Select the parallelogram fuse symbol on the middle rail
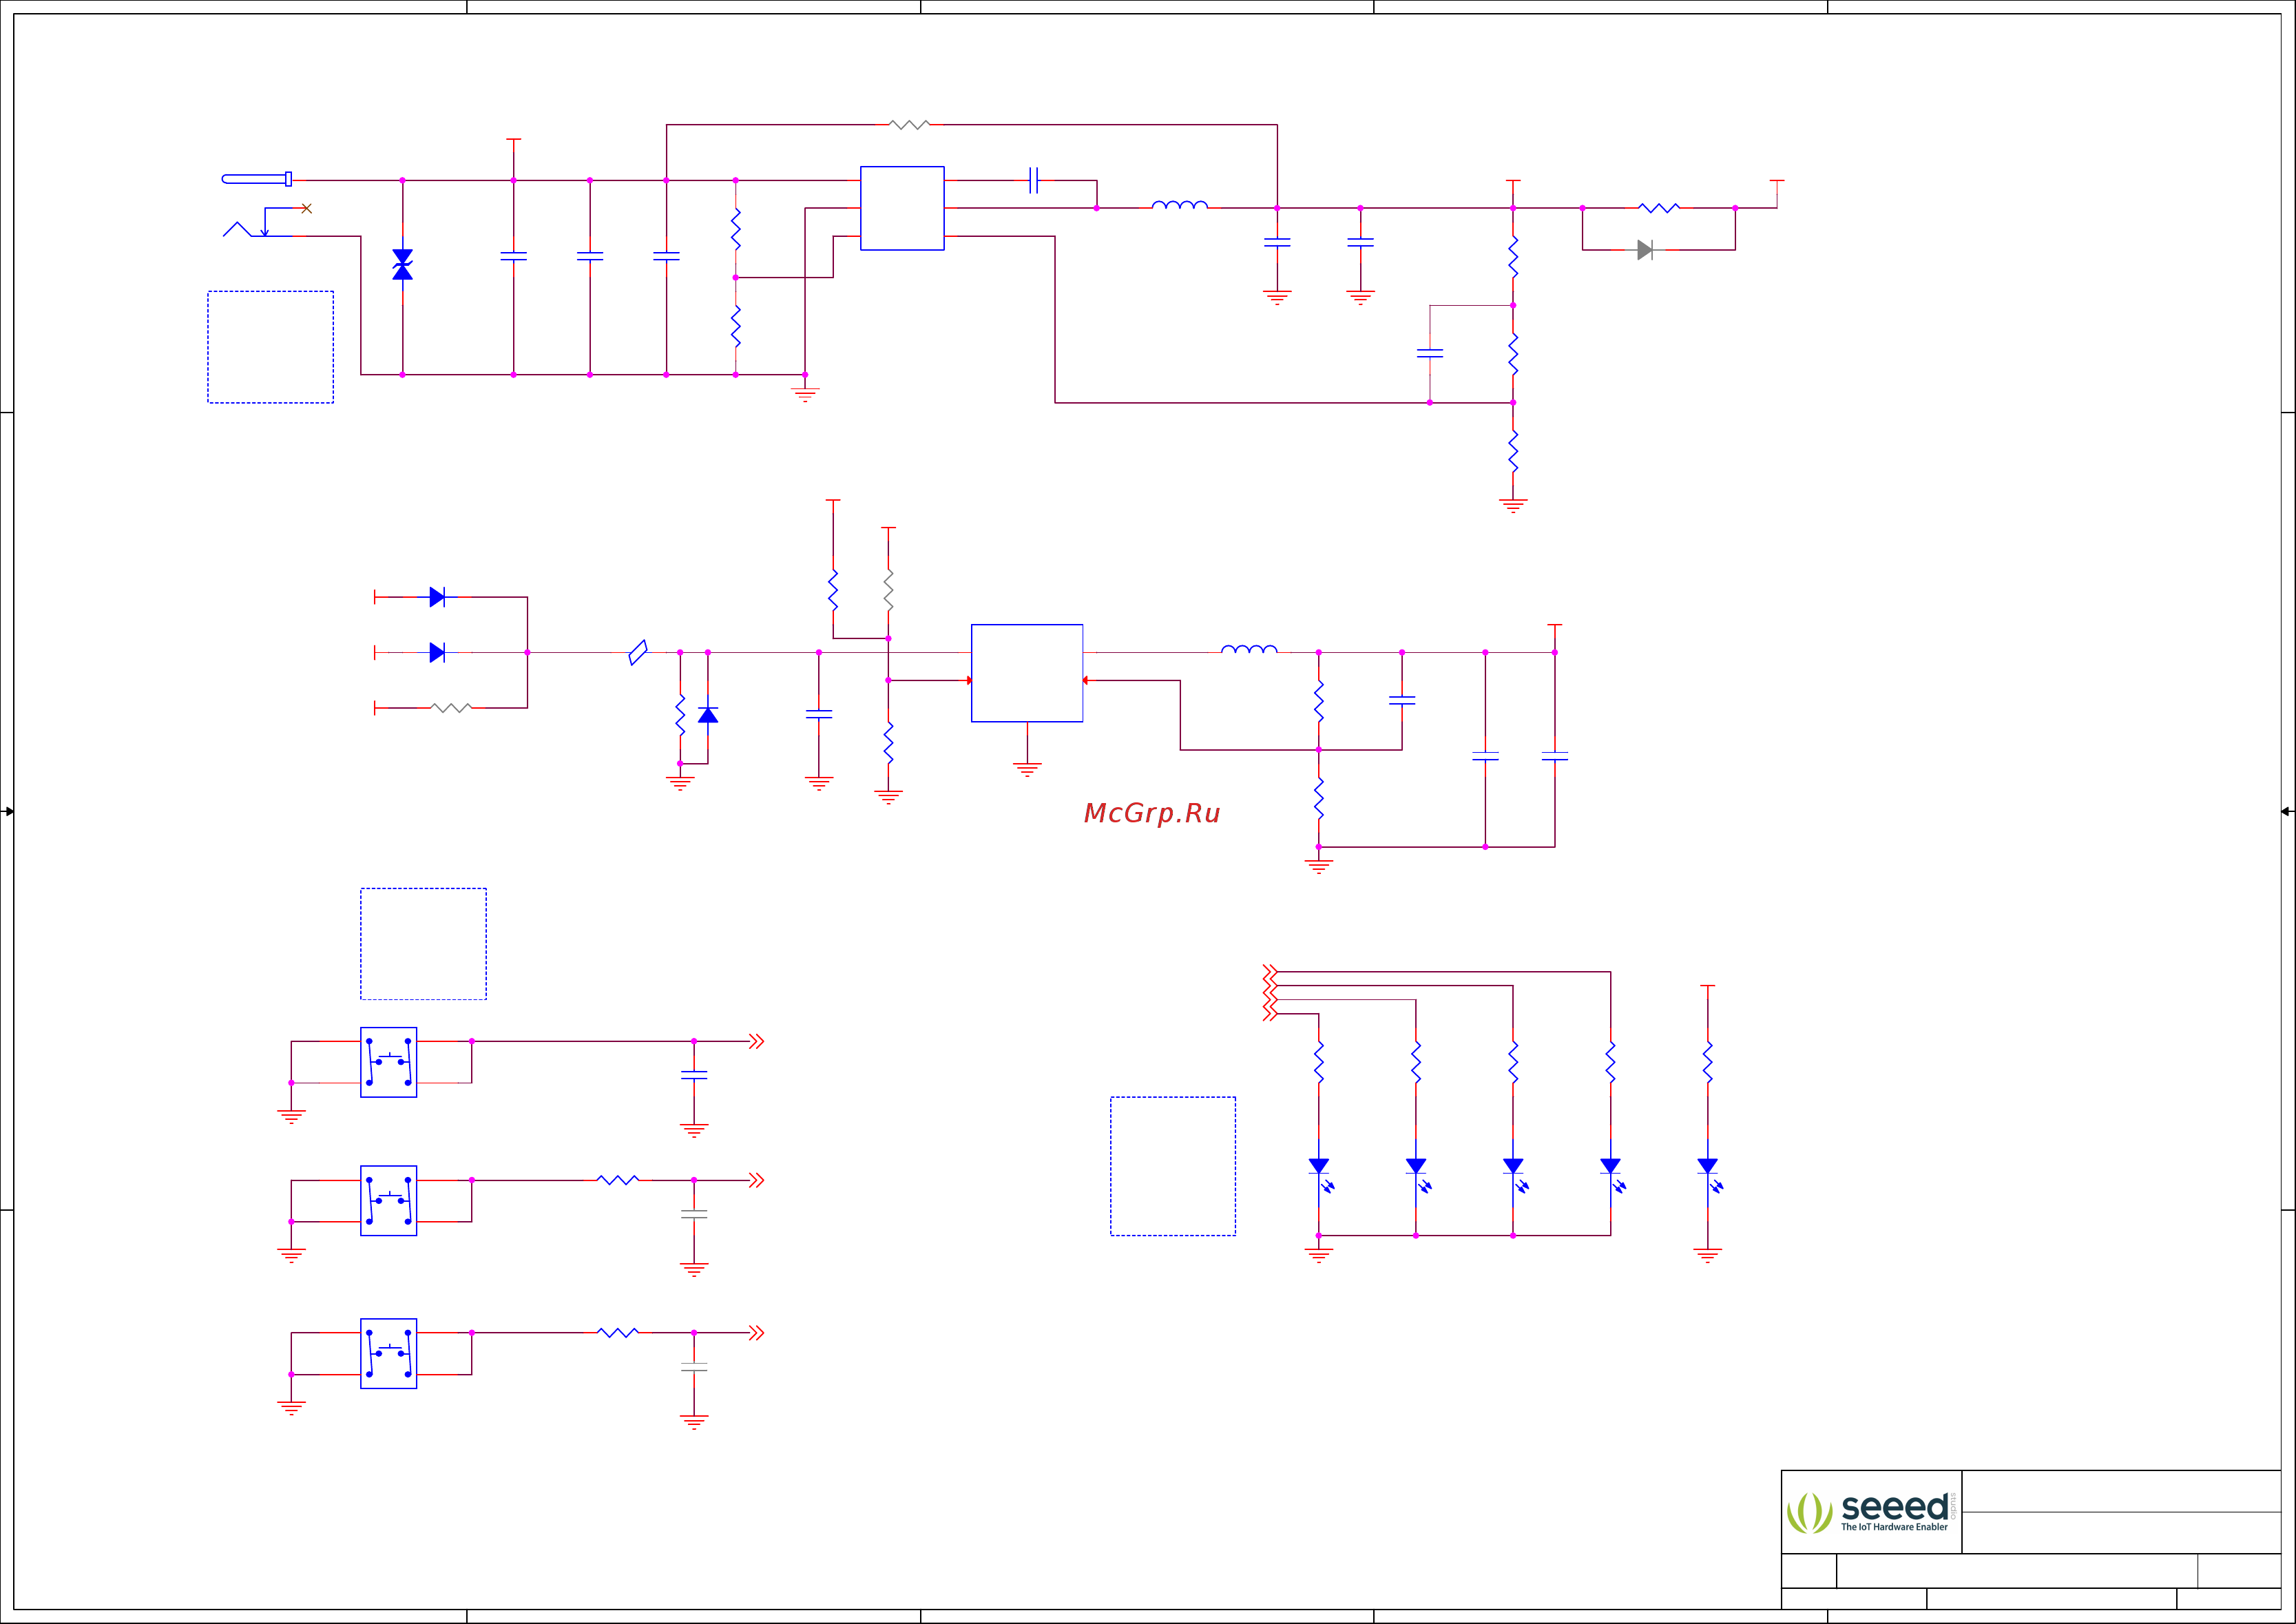The height and width of the screenshot is (1624, 2296). pyautogui.click(x=638, y=652)
